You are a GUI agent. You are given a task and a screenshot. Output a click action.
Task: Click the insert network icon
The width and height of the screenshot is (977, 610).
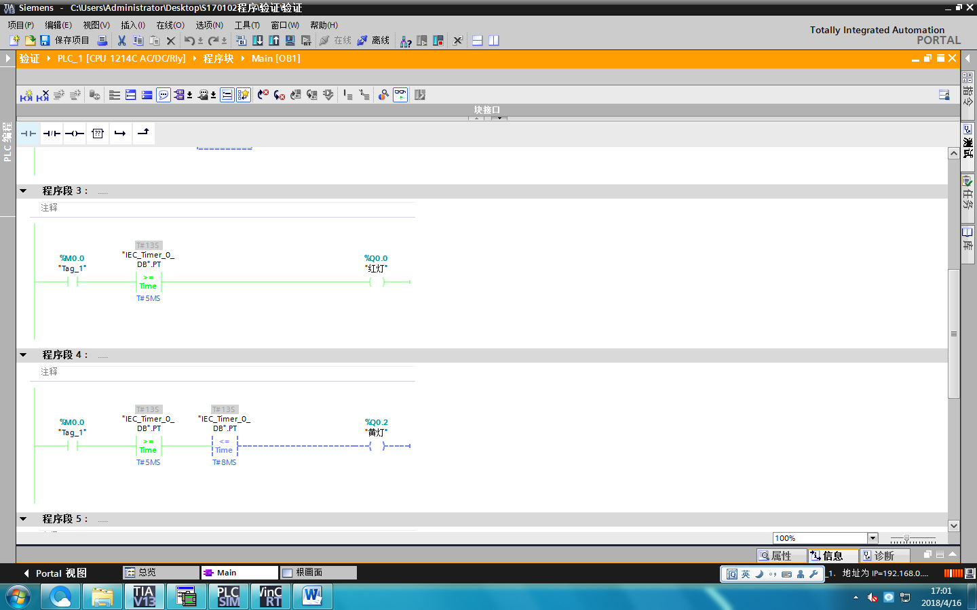26,96
